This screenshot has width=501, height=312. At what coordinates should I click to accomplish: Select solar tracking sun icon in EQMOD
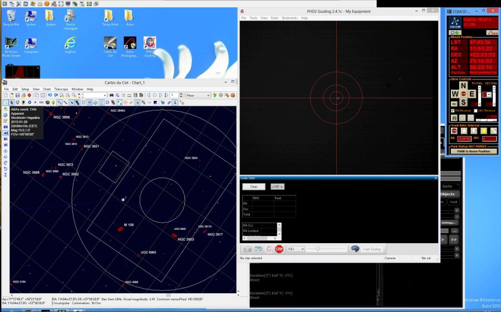pyautogui.click(x=484, y=130)
